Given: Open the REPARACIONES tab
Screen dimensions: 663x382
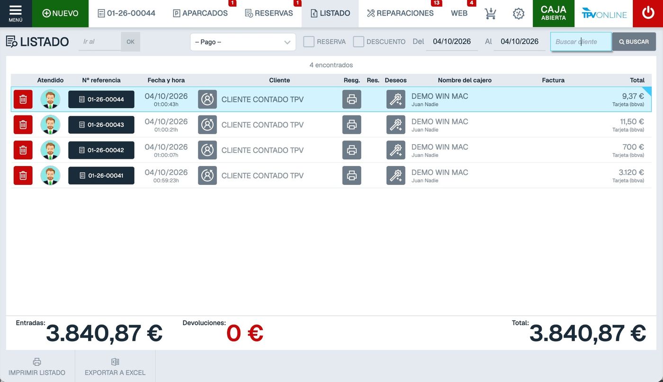Looking at the screenshot, I should (x=400, y=13).
